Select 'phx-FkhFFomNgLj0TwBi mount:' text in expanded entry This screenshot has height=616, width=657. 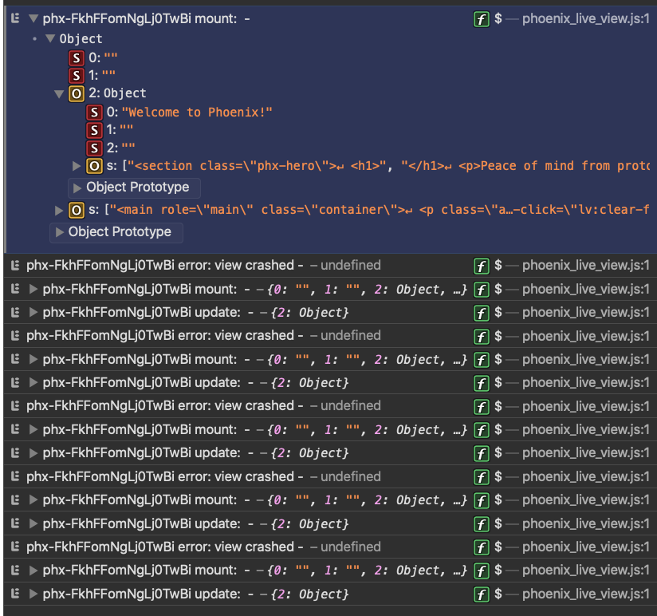tap(140, 18)
